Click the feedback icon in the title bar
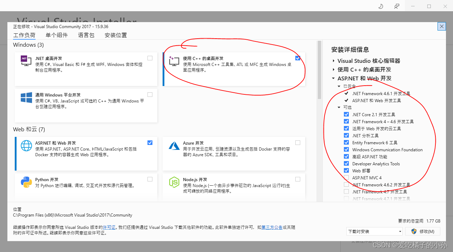 (396, 6)
